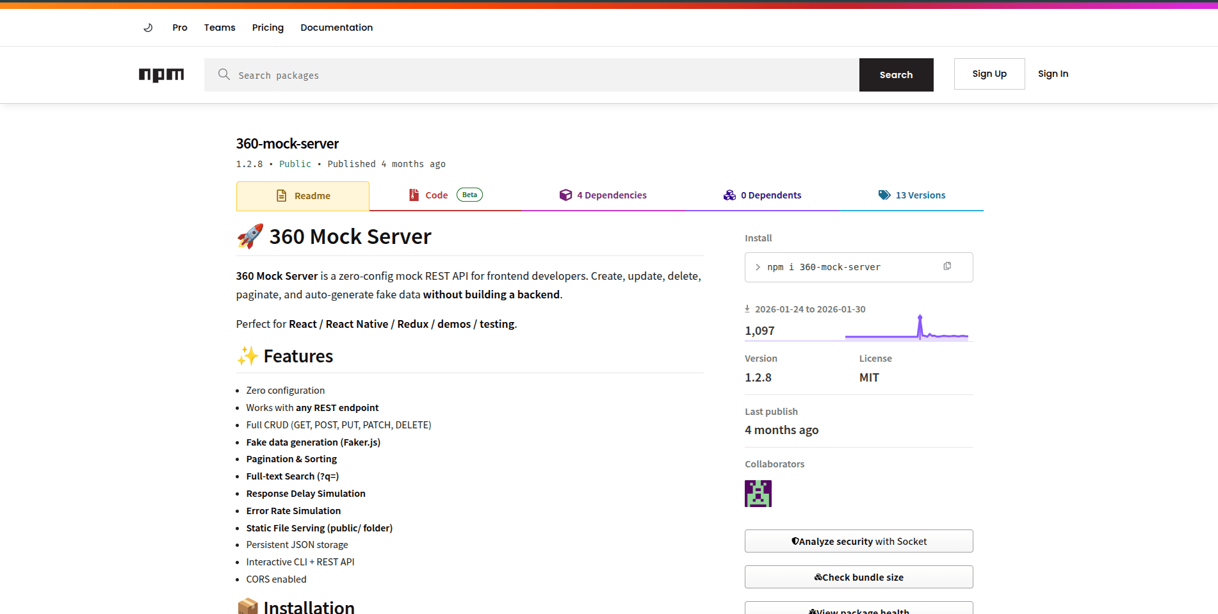This screenshot has height=614, width=1218.
Task: Click the Sign Up button
Action: 989,74
